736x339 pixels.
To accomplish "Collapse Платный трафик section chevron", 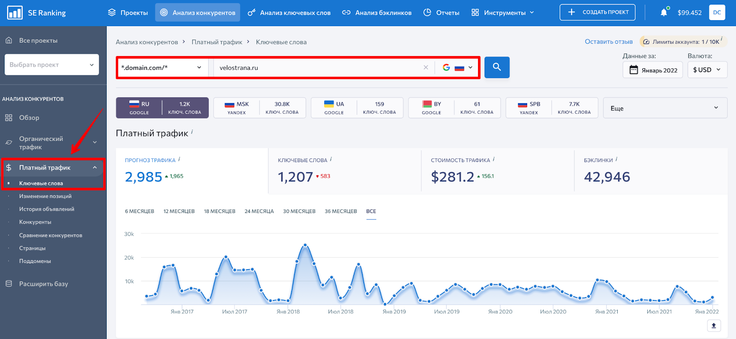I will (95, 168).
